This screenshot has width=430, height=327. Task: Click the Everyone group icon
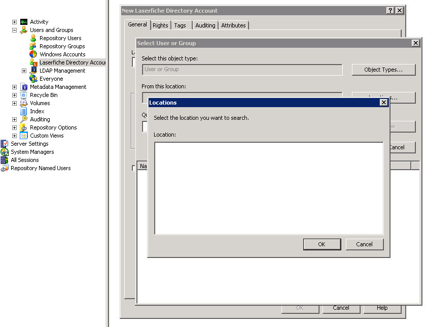pos(33,79)
